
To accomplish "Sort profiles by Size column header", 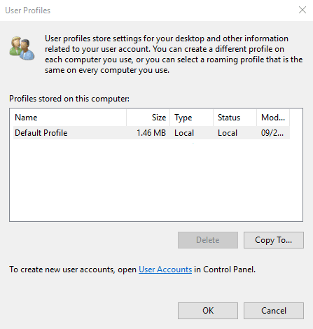I will (x=148, y=118).
